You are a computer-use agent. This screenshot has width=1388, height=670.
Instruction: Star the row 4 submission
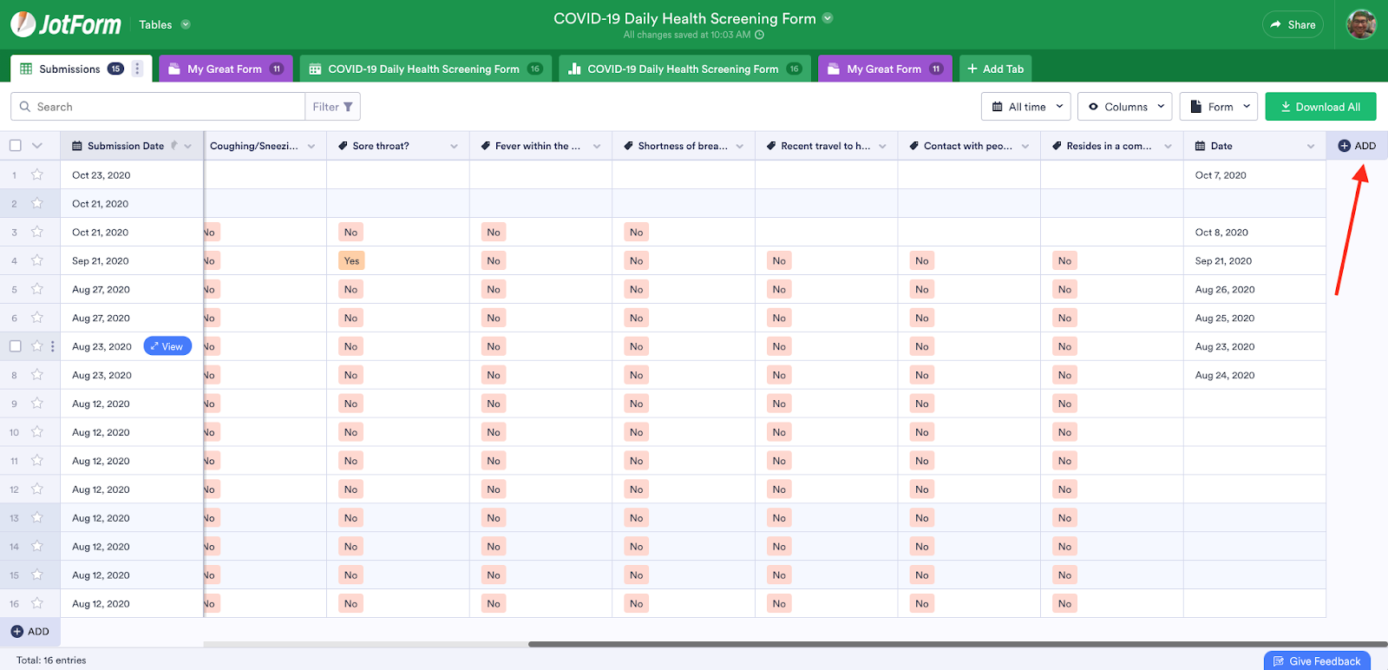click(37, 260)
